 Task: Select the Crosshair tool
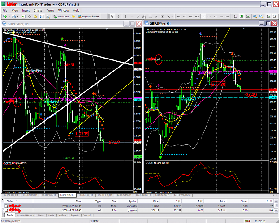[118, 17]
